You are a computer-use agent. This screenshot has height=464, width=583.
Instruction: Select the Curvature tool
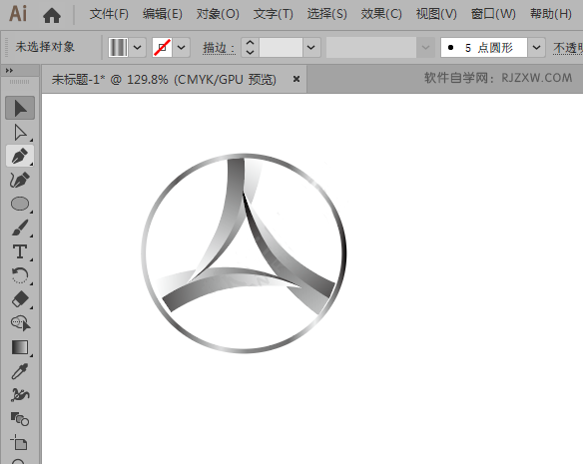click(20, 180)
